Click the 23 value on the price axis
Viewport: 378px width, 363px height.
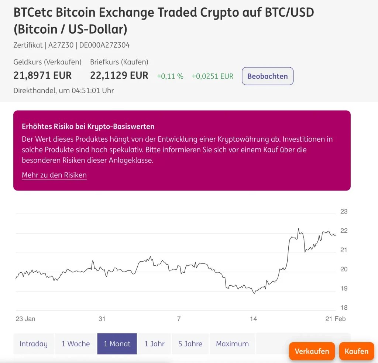(344, 212)
